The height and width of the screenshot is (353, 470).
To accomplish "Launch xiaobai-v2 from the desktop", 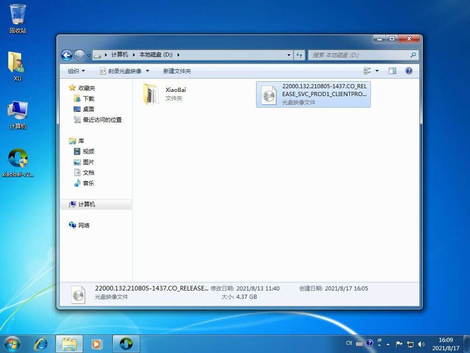I will point(17,162).
